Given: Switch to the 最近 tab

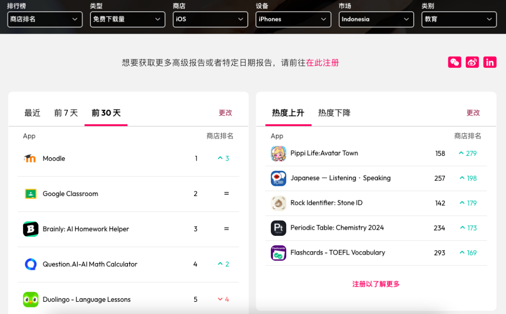Looking at the screenshot, I should [x=32, y=113].
